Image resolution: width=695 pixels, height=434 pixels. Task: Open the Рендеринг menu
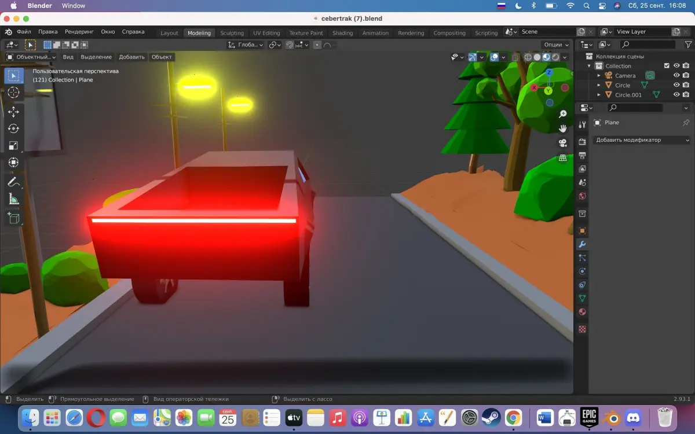(x=79, y=32)
